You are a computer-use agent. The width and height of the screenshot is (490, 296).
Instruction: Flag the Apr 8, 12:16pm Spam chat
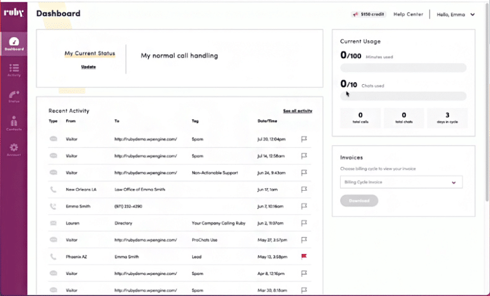pos(304,274)
